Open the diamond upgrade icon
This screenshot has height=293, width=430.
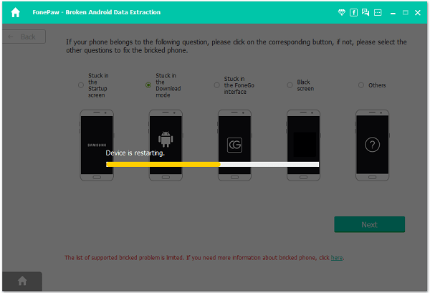(341, 12)
